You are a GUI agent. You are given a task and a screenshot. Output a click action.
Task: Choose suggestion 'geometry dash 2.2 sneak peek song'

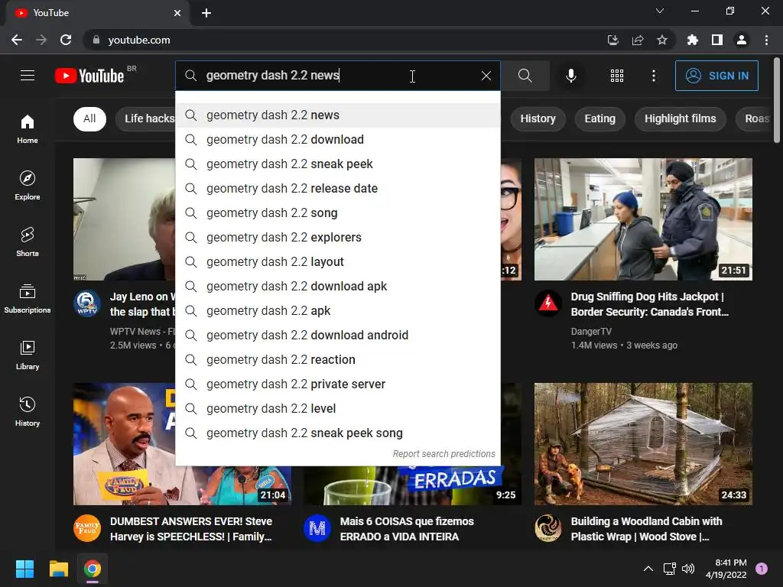coord(338,433)
